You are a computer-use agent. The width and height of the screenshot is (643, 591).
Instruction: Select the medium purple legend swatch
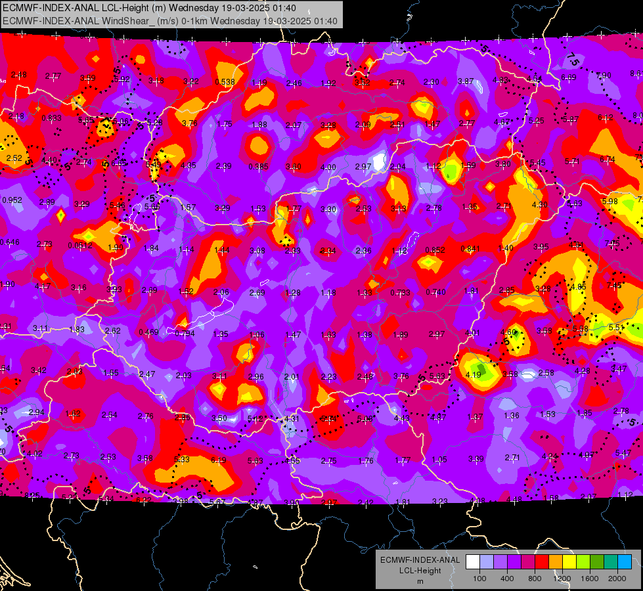[x=500, y=562]
